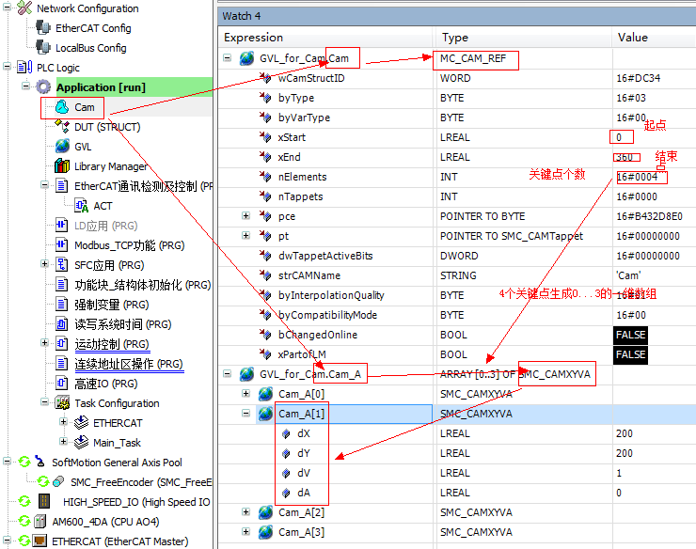Open the EtherCAT Config item
Viewport: 696px width, 549px height.
pos(92,28)
